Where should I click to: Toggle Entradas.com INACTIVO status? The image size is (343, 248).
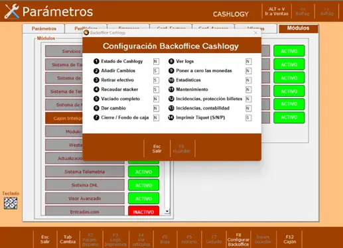(143, 211)
